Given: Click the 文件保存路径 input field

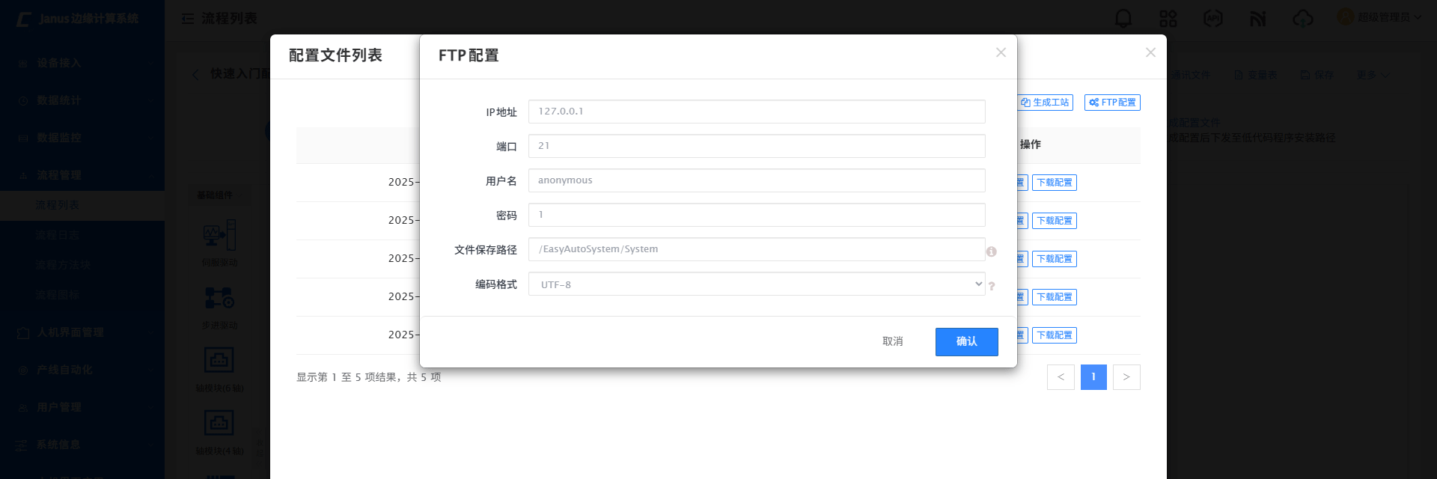Looking at the screenshot, I should [x=756, y=249].
